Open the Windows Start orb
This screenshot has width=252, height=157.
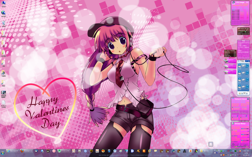pos(3,153)
